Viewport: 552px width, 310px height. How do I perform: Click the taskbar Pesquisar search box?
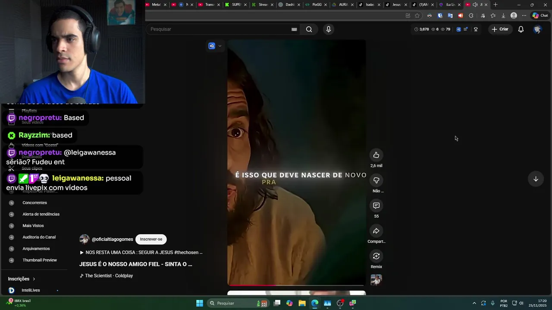coord(237,303)
